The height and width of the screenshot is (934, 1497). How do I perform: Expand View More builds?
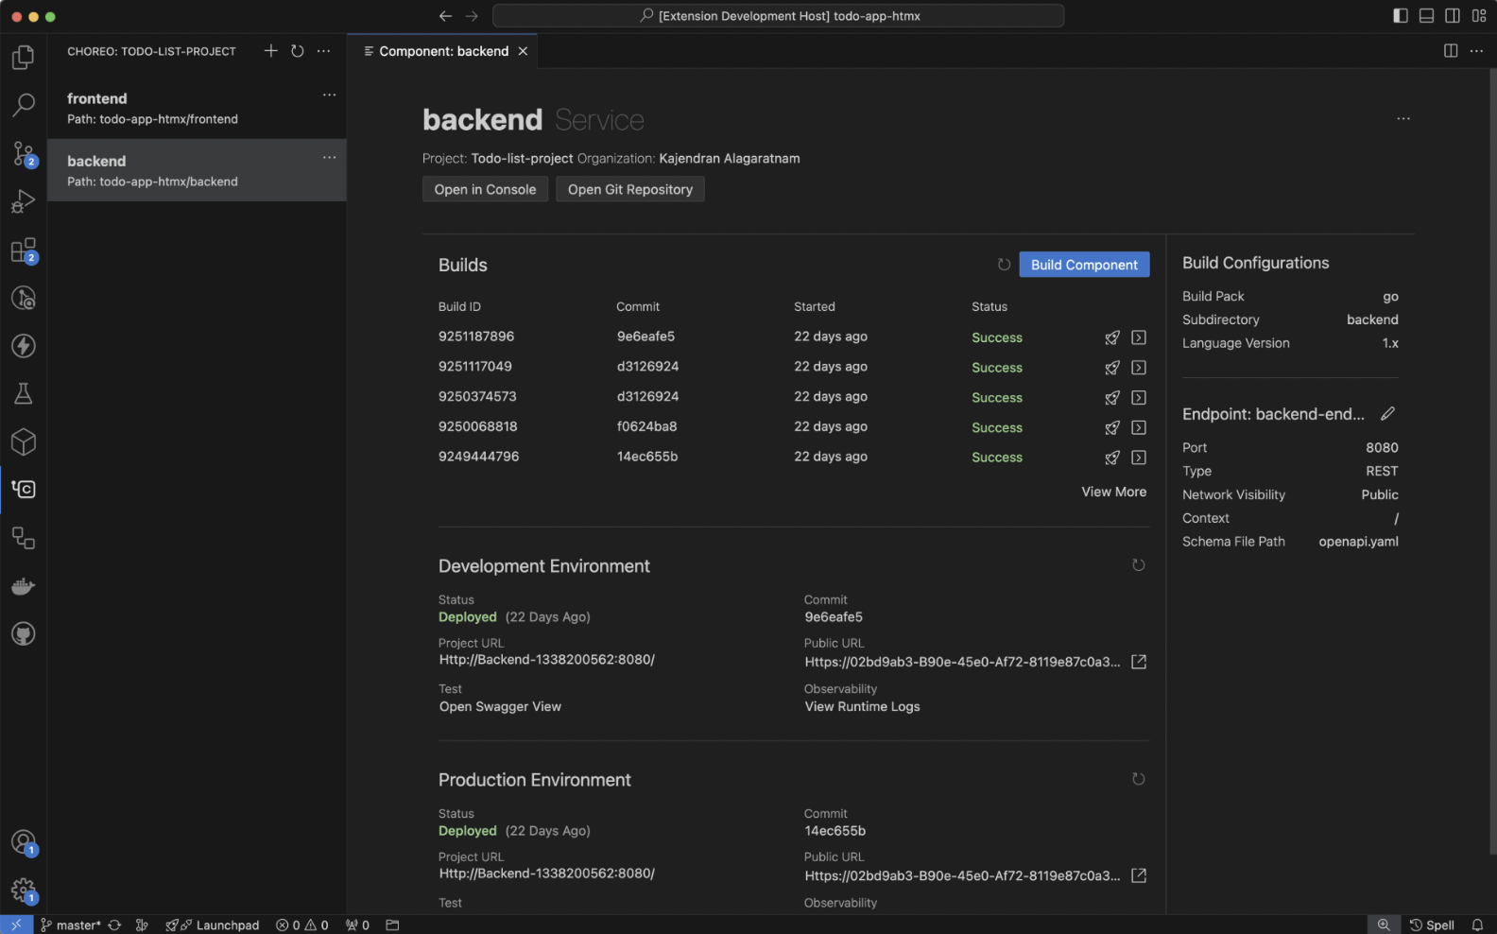[x=1113, y=492]
